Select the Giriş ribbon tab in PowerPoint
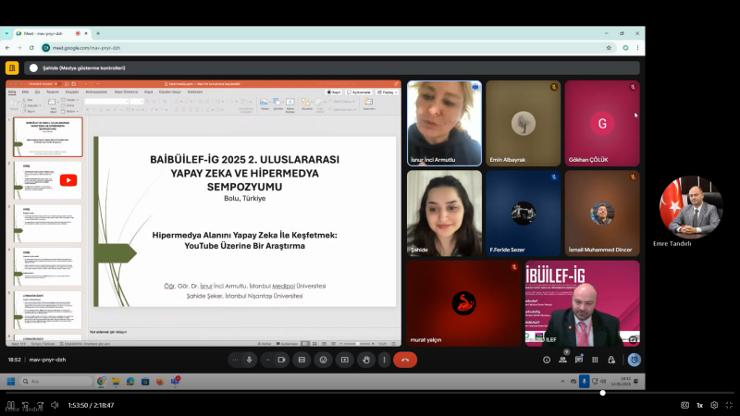Screen dimensions: 740x416 [12, 92]
